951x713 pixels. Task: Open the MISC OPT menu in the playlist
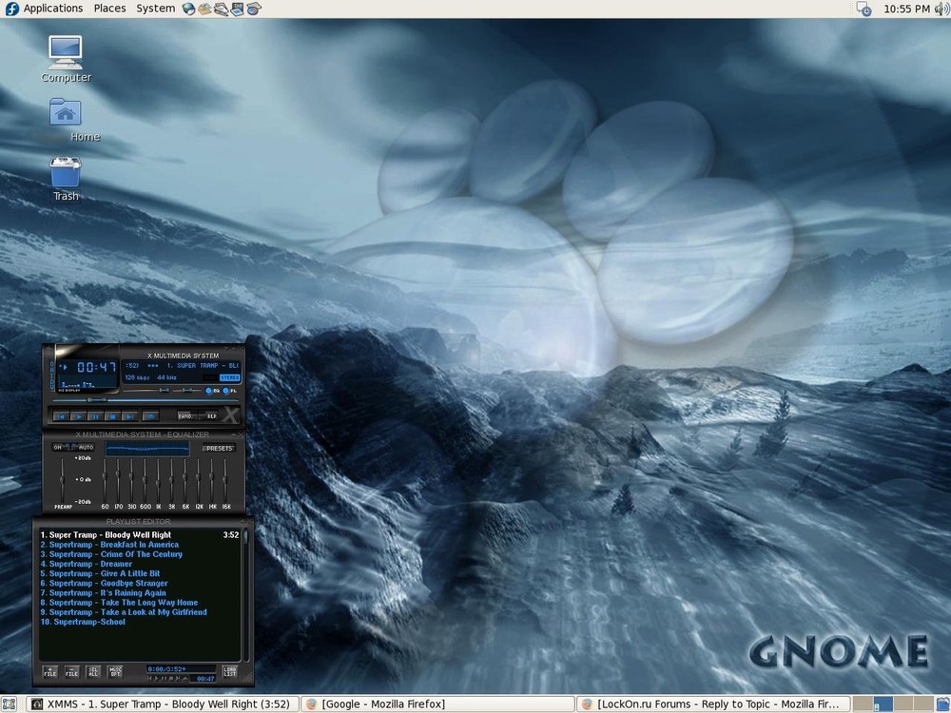click(116, 672)
